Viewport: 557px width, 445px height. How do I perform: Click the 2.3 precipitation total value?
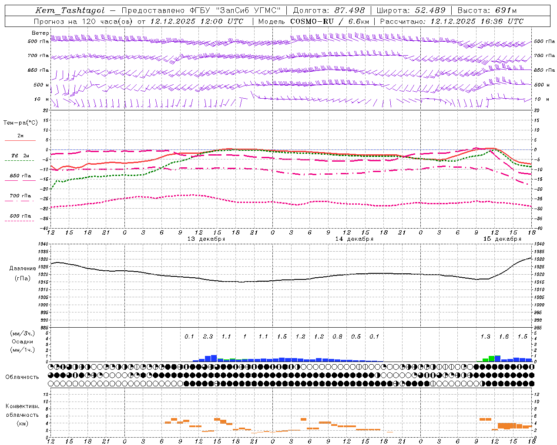[208, 337]
